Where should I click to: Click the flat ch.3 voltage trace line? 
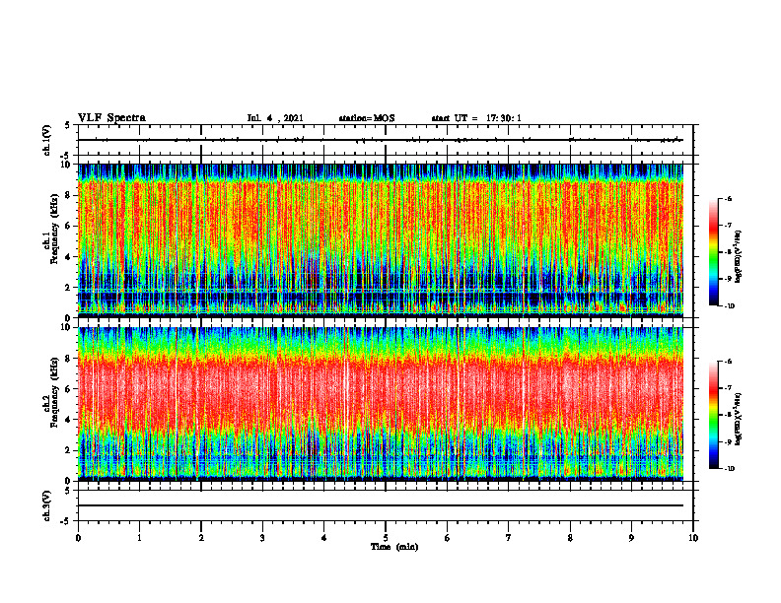tap(381, 505)
